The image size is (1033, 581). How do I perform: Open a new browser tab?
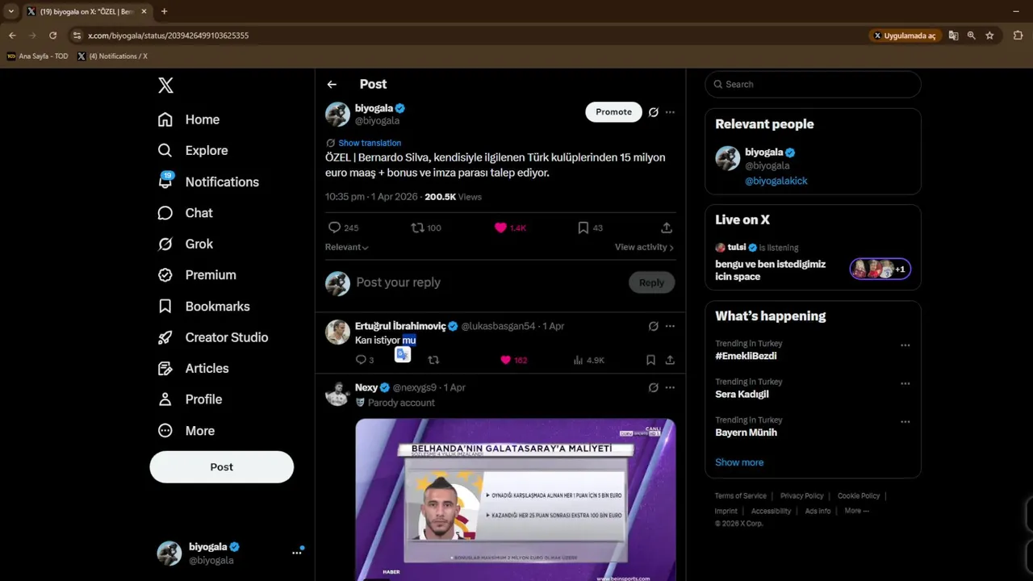pyautogui.click(x=164, y=11)
